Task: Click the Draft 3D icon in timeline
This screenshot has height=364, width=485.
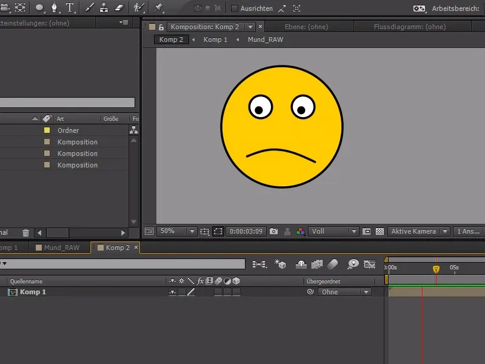Action: tap(280, 264)
